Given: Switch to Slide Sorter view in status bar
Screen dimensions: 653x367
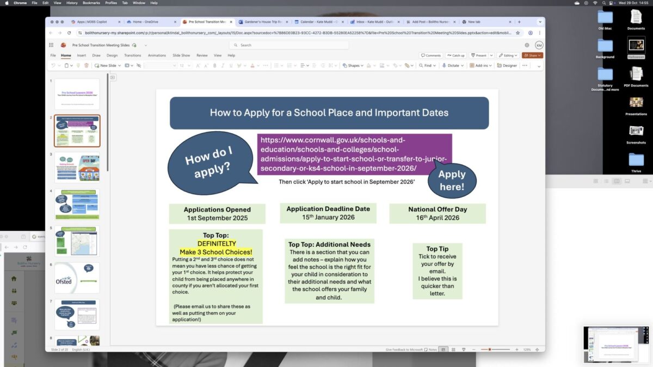Looking at the screenshot, I should click(x=453, y=349).
